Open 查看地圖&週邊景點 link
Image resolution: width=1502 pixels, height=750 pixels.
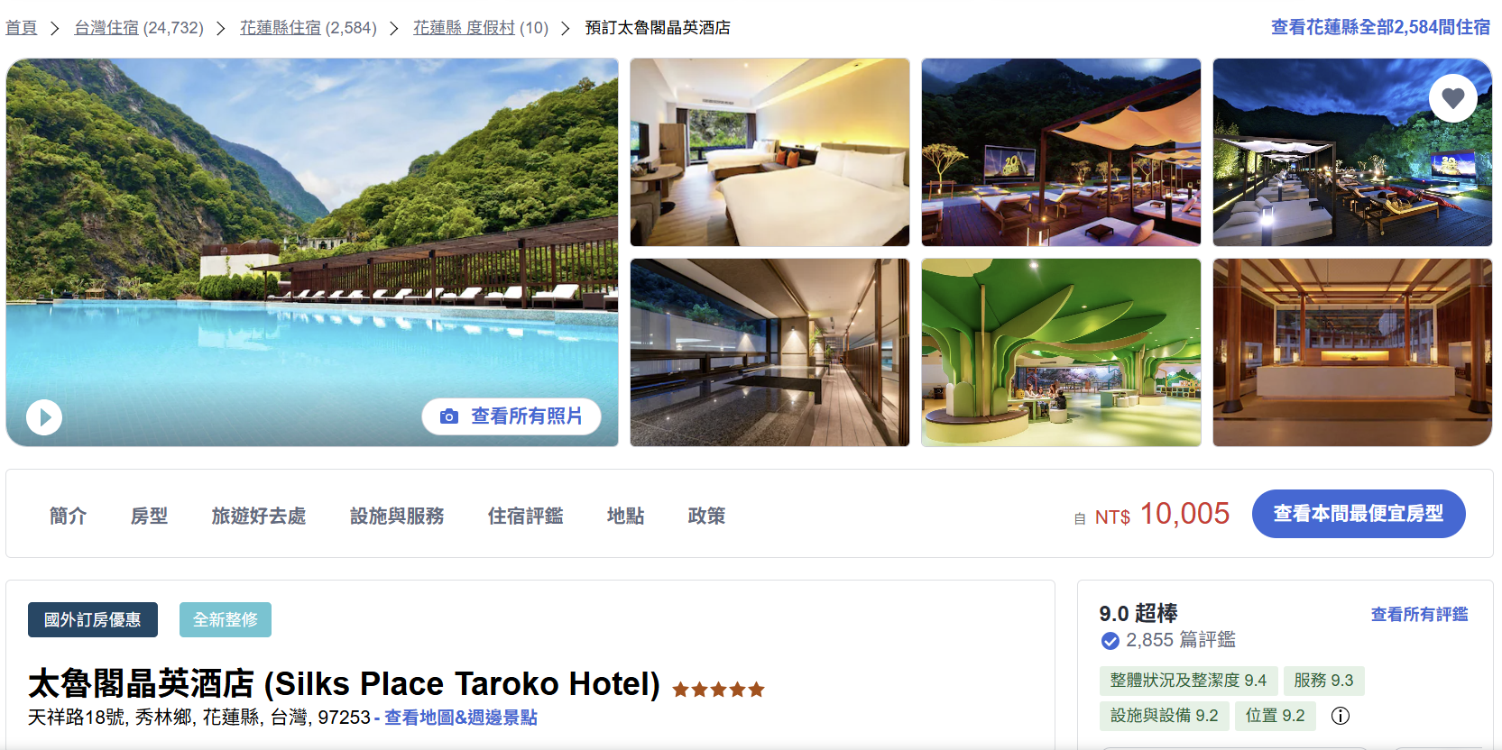[x=461, y=718]
